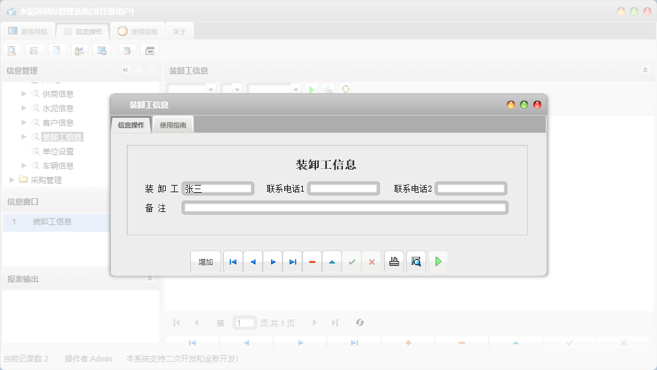
Task: Click the document page main toolbar icon
Action: (x=57, y=51)
